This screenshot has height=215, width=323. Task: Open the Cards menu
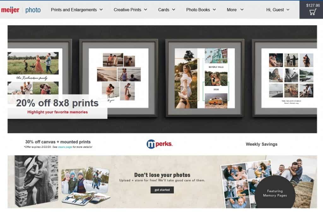[164, 10]
